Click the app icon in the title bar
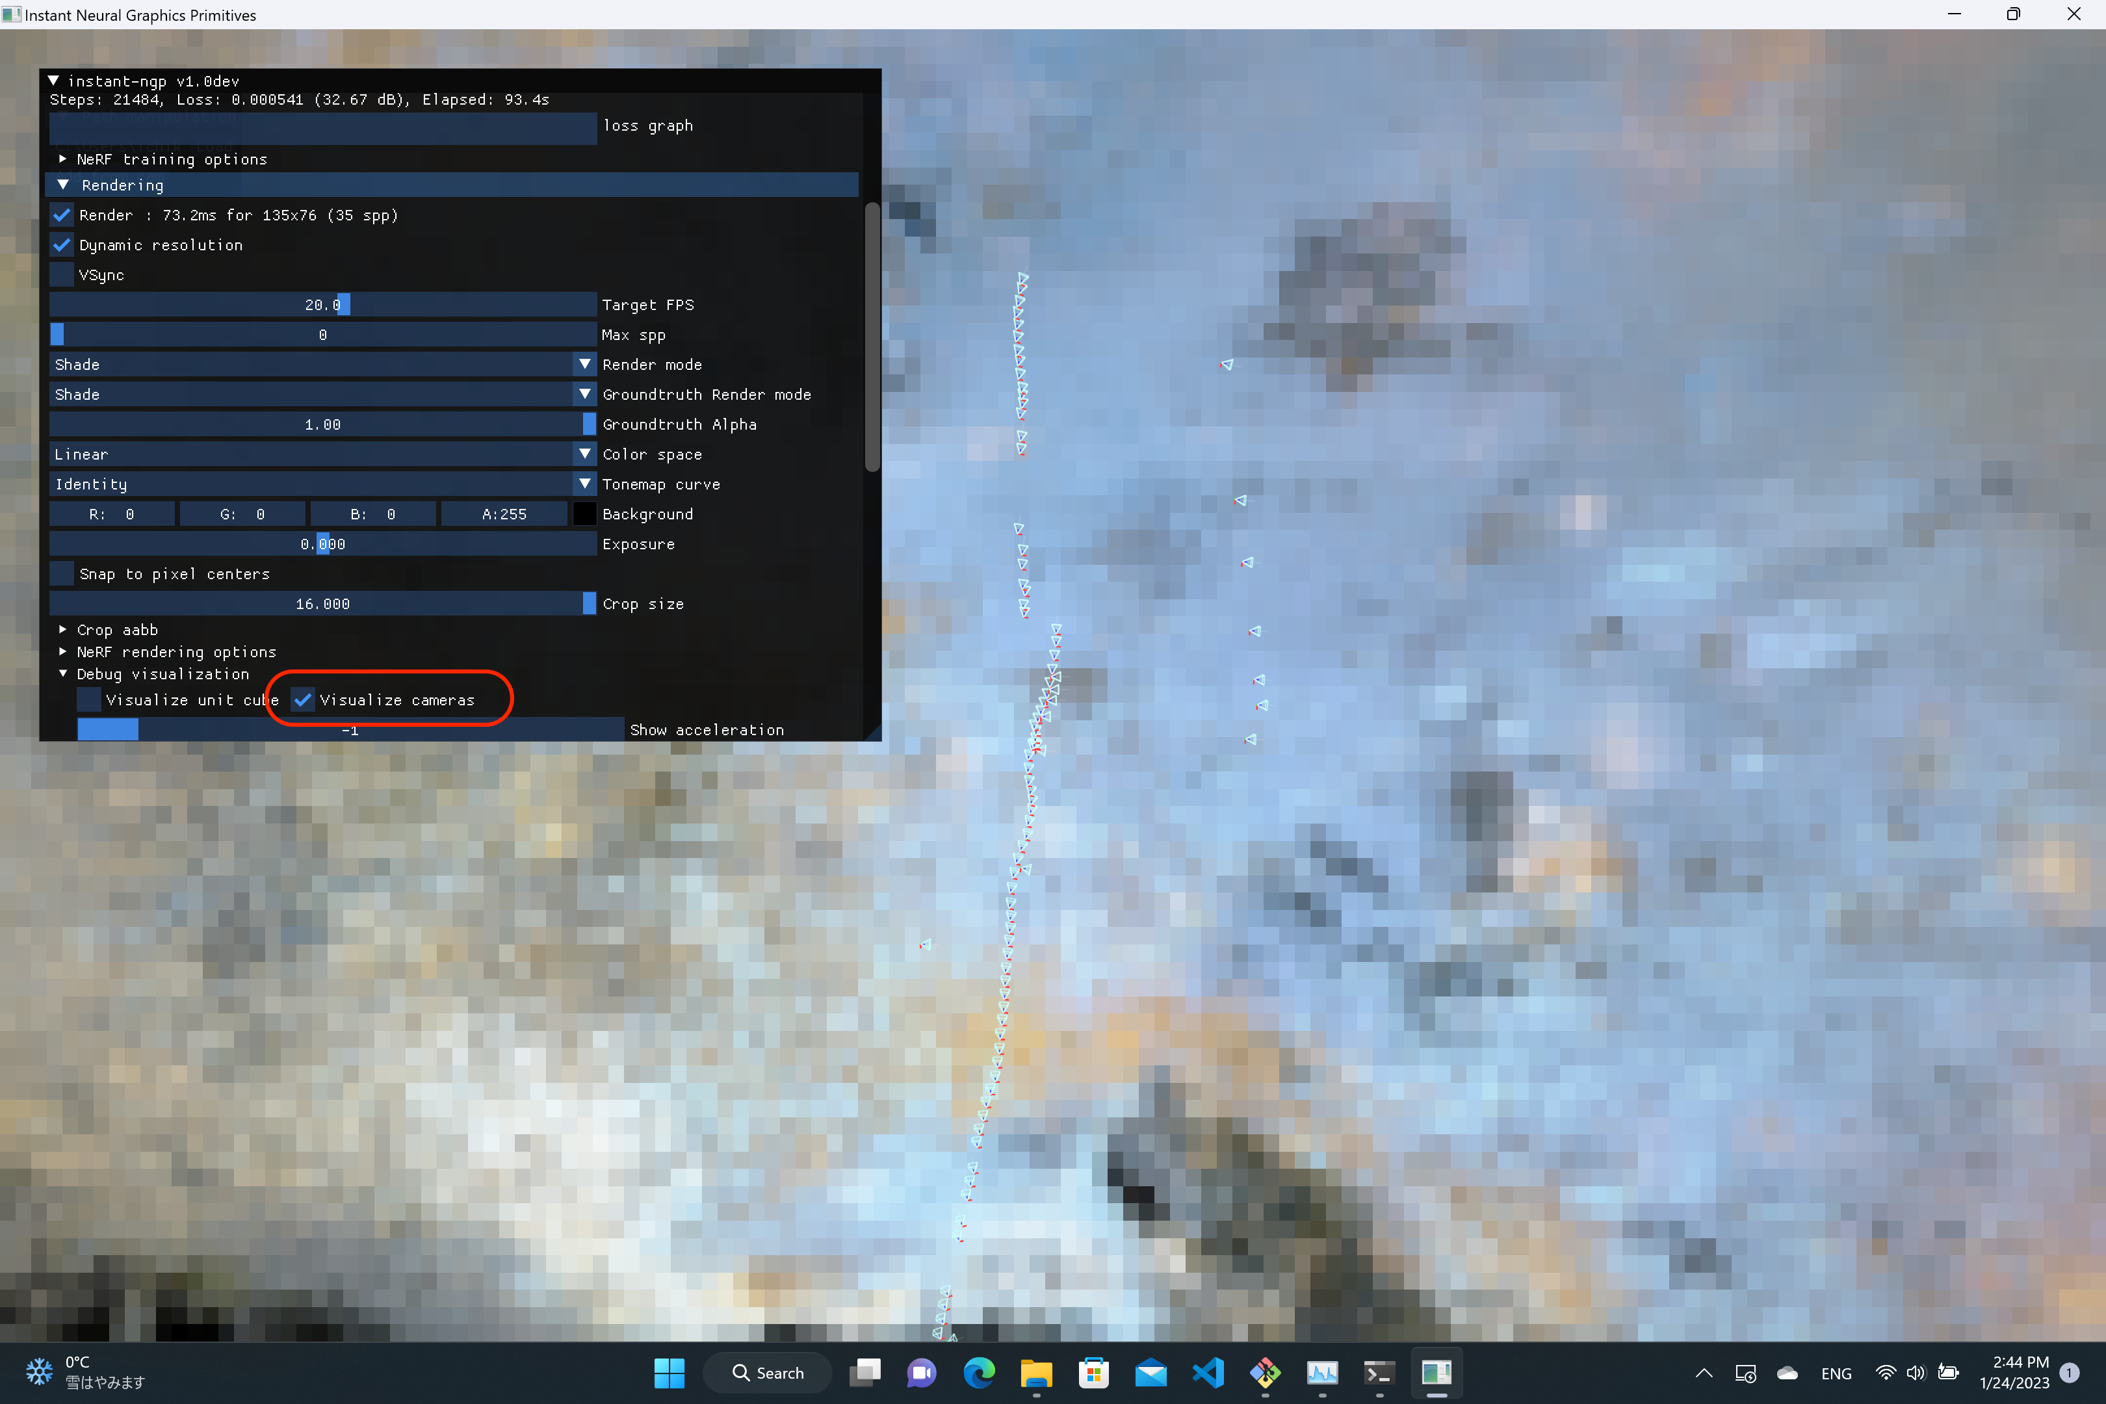 pyautogui.click(x=12, y=14)
